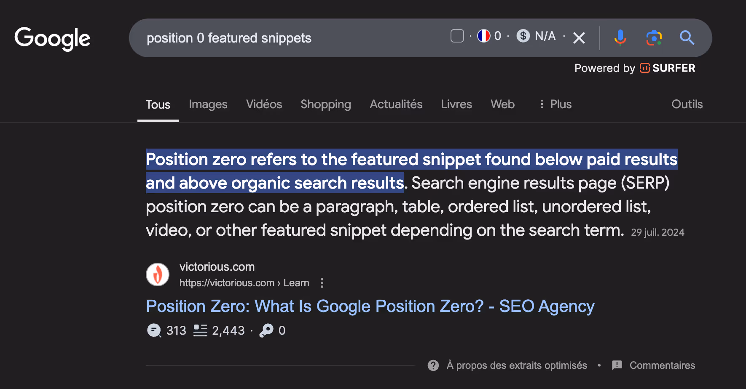This screenshot has height=389, width=746.
Task: Open the Outils tools button
Action: pyautogui.click(x=687, y=104)
